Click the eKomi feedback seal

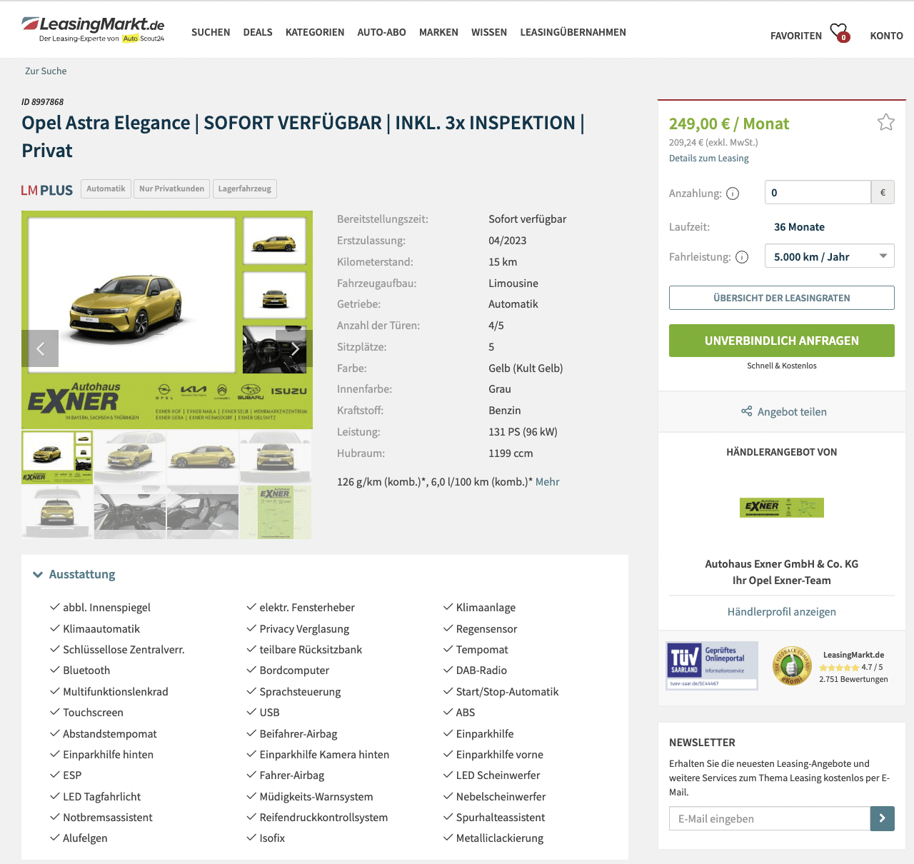click(792, 665)
